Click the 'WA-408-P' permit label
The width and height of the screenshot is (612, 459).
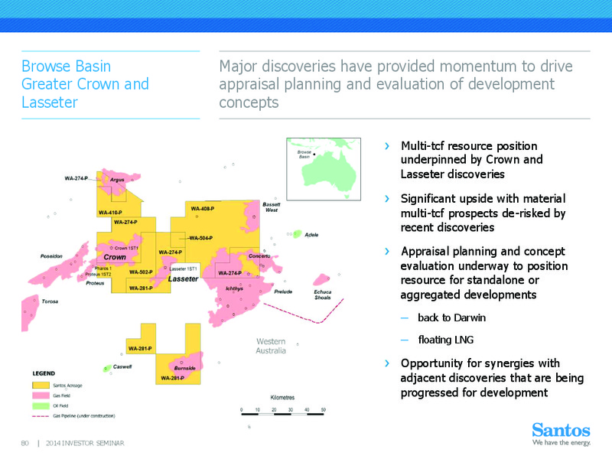[x=202, y=209]
